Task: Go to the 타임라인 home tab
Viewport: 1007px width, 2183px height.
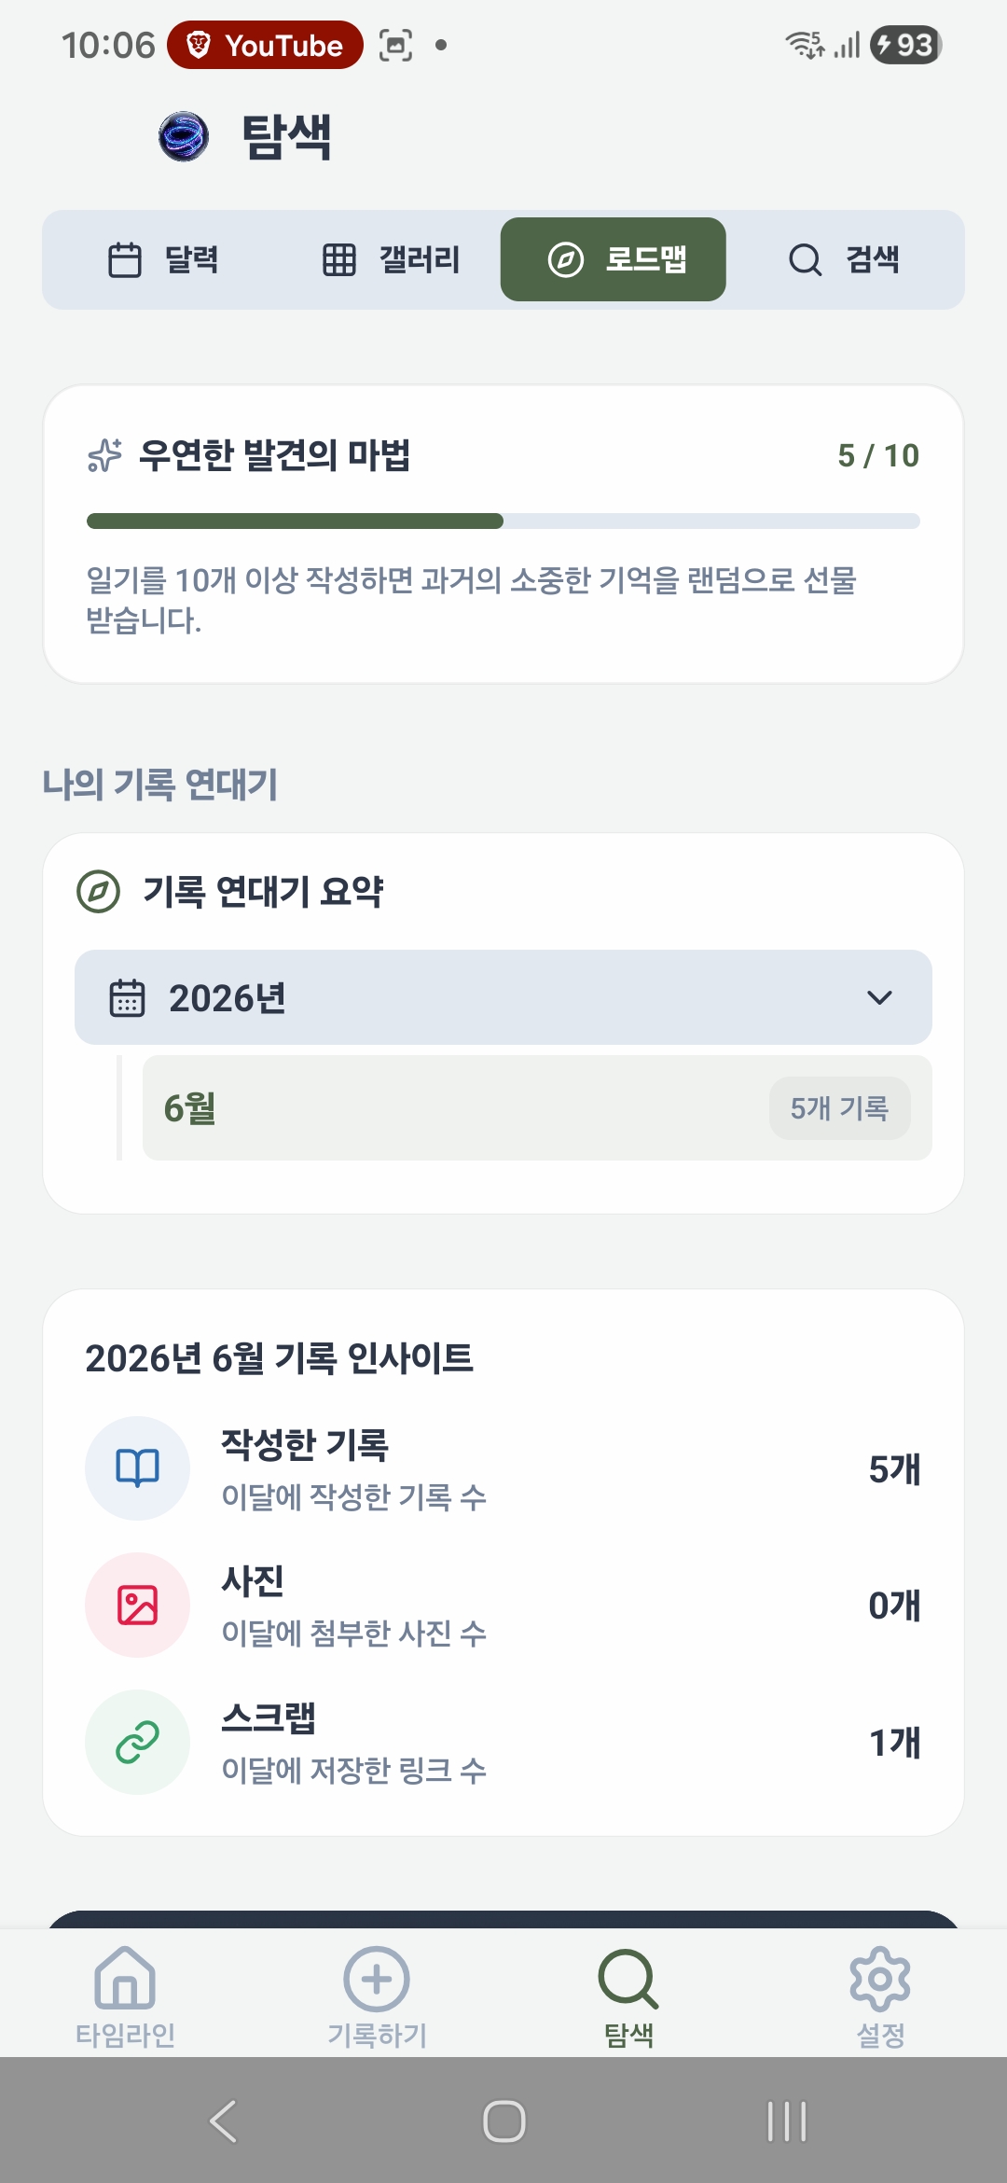Action: (x=126, y=1995)
